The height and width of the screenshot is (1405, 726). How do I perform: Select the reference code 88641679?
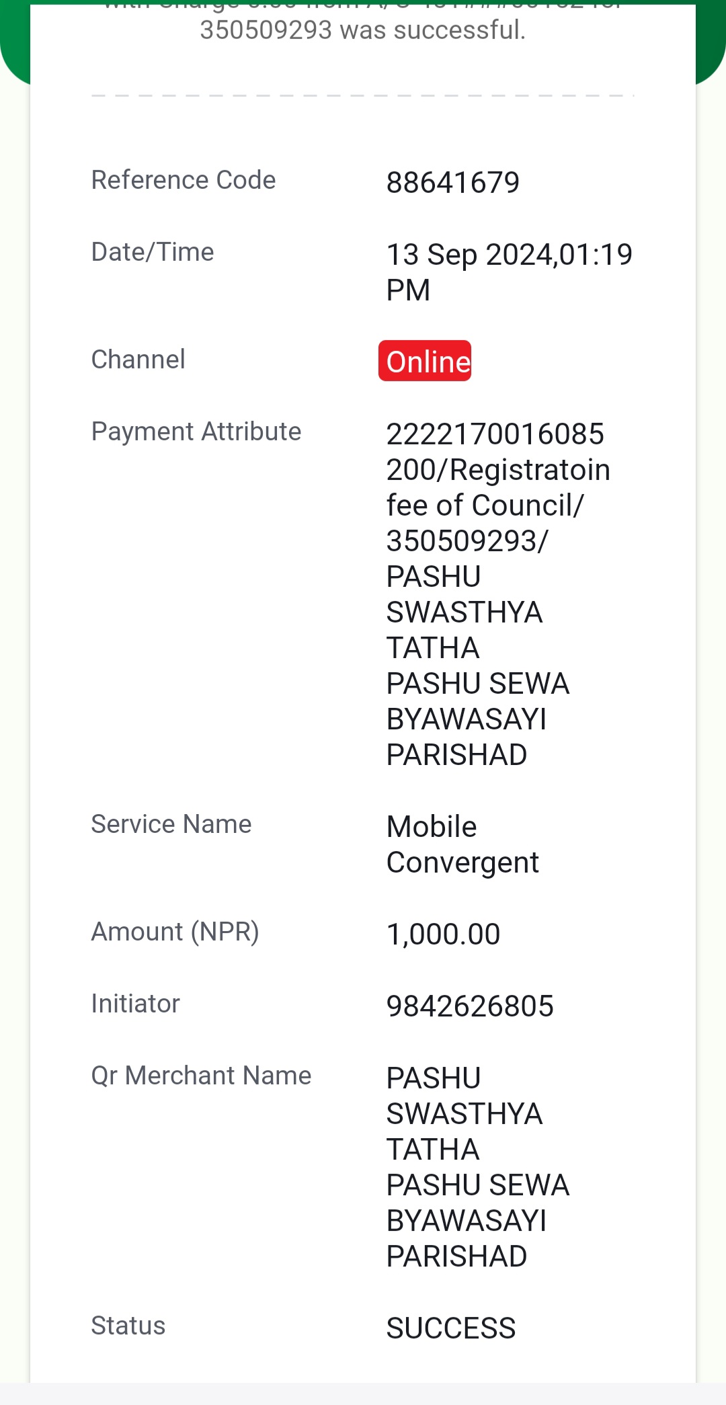453,182
